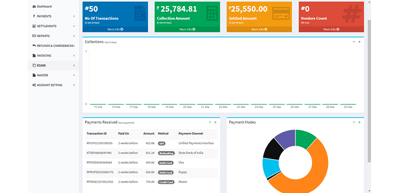
Task: Click the Dashboard gauge icon in sidebar
Action: pyautogui.click(x=34, y=6)
